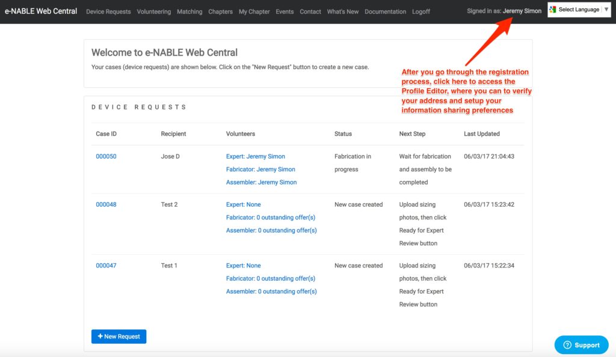Click timestamp 06/03/17 15:23:42
Screen dimensions: 616x357
click(x=488, y=204)
